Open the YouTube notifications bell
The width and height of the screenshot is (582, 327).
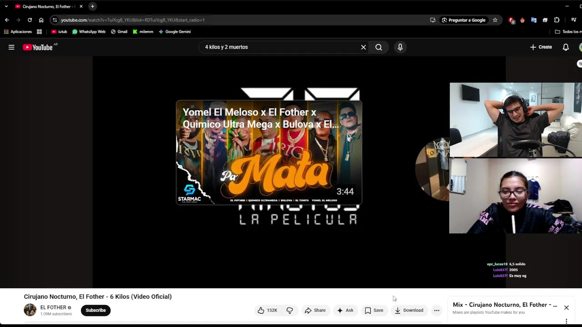(x=566, y=47)
